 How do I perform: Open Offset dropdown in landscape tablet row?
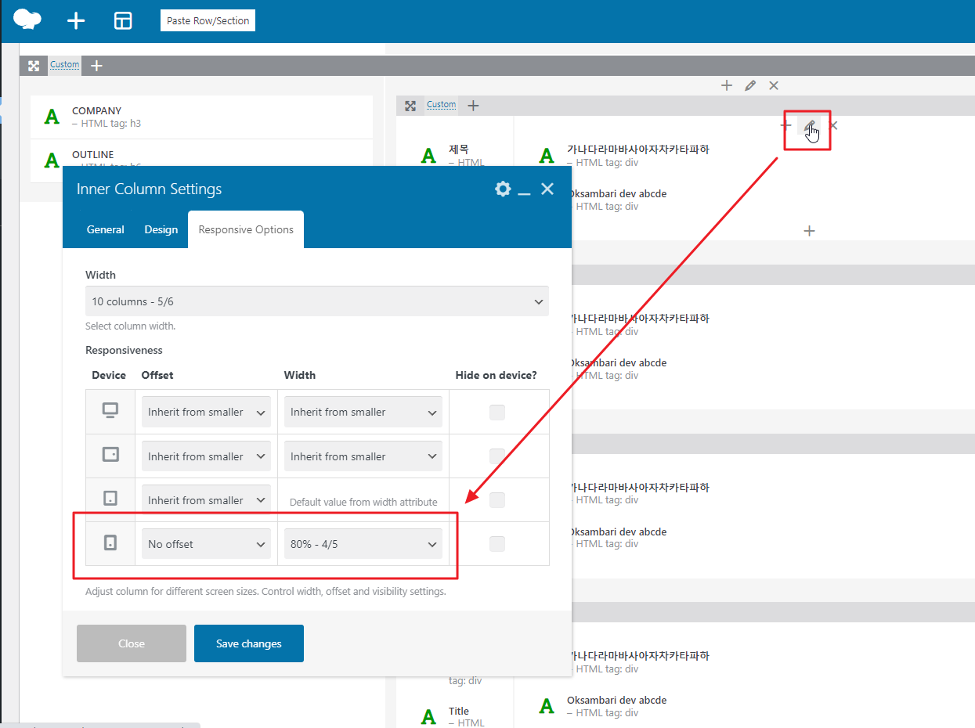[x=206, y=456]
